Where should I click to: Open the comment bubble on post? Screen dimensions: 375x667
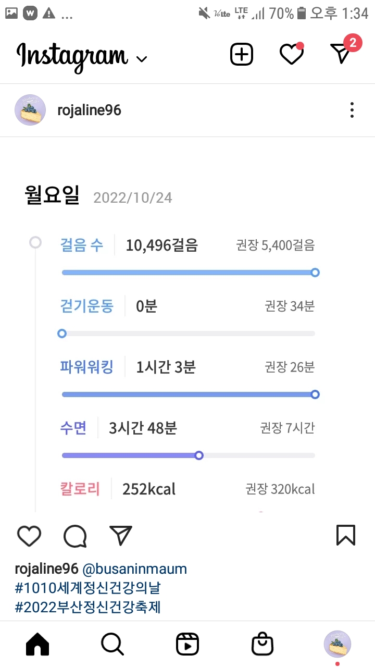pyautogui.click(x=75, y=536)
